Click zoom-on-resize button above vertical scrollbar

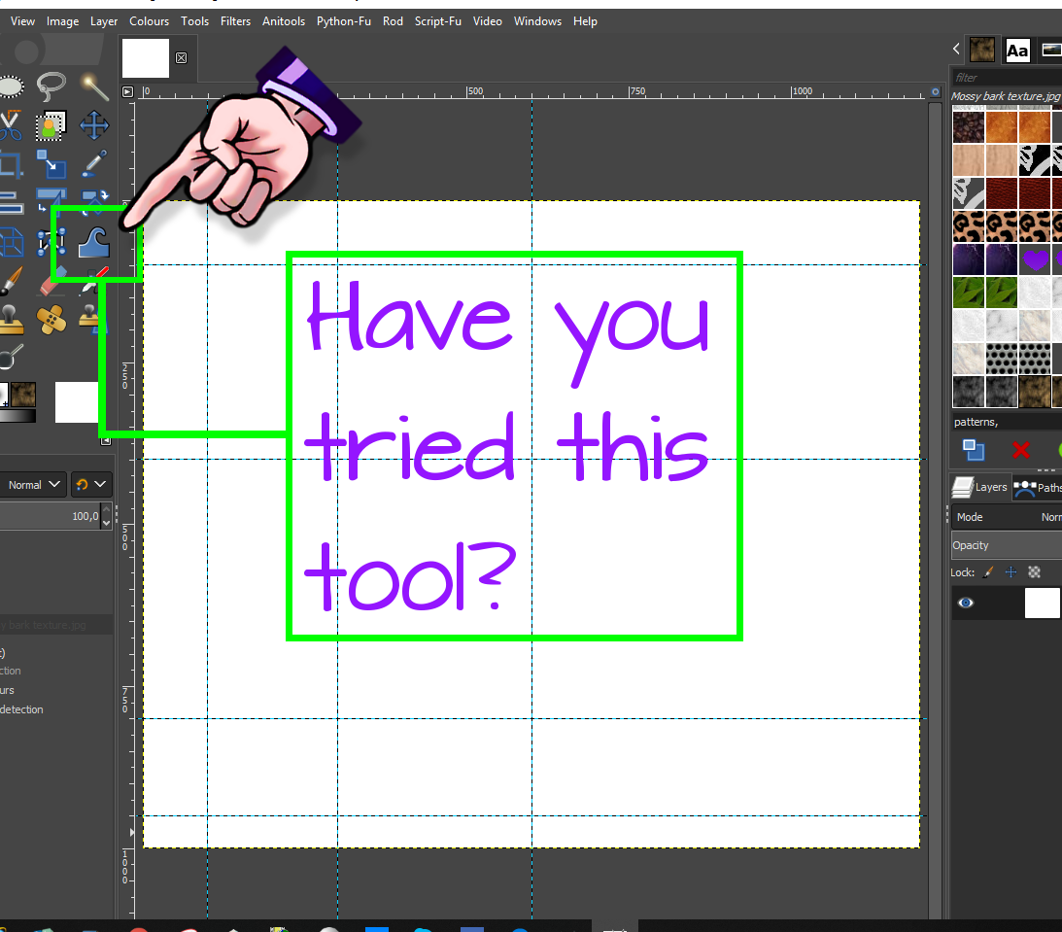(x=936, y=92)
